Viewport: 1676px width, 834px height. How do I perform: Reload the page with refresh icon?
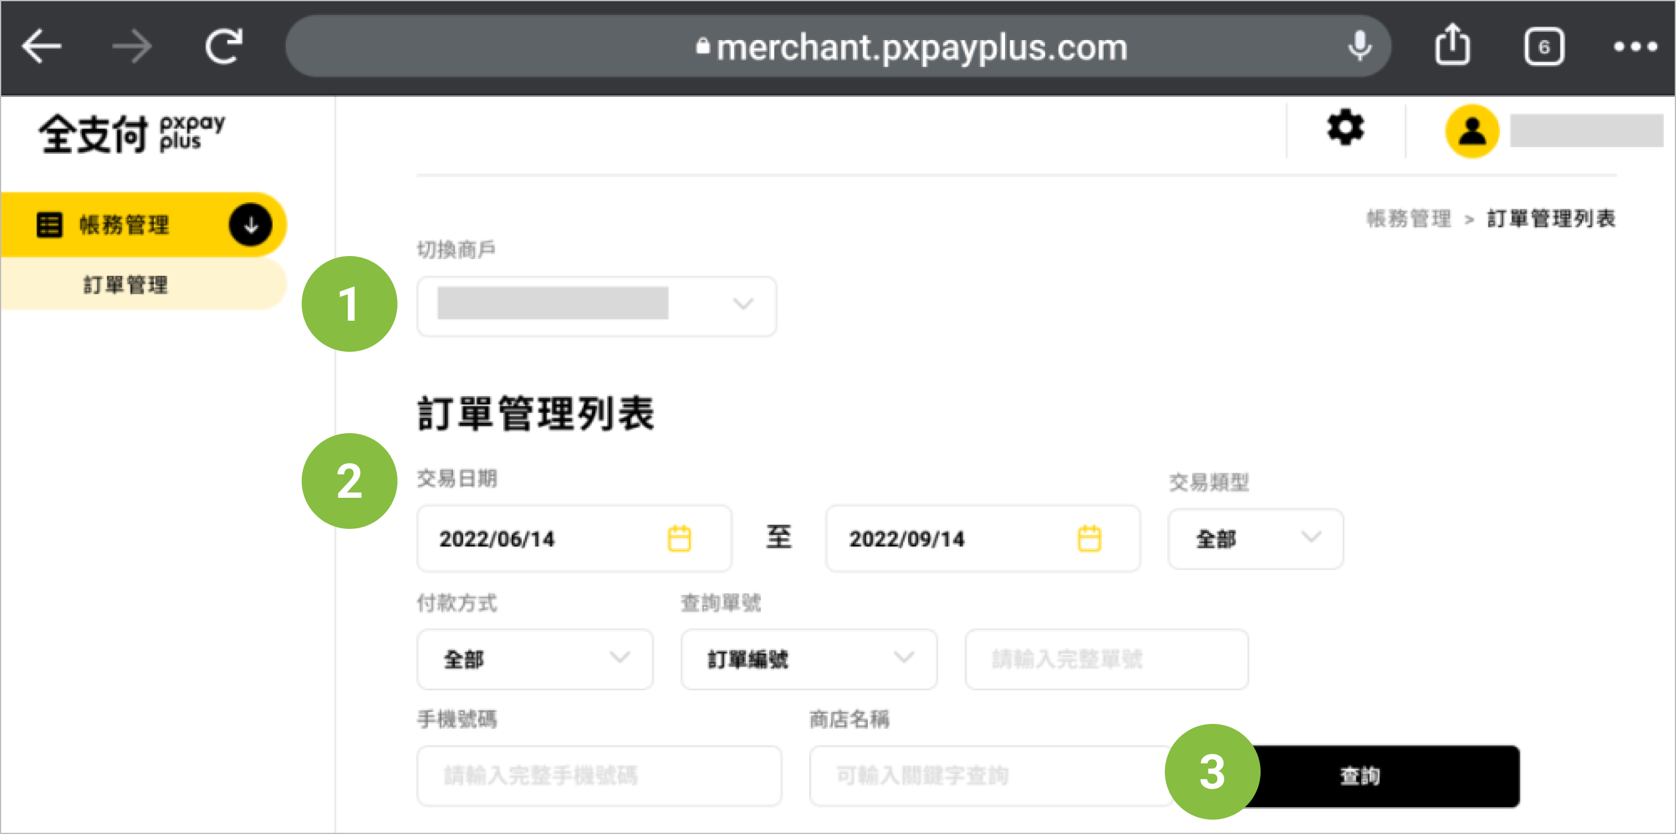point(224,47)
